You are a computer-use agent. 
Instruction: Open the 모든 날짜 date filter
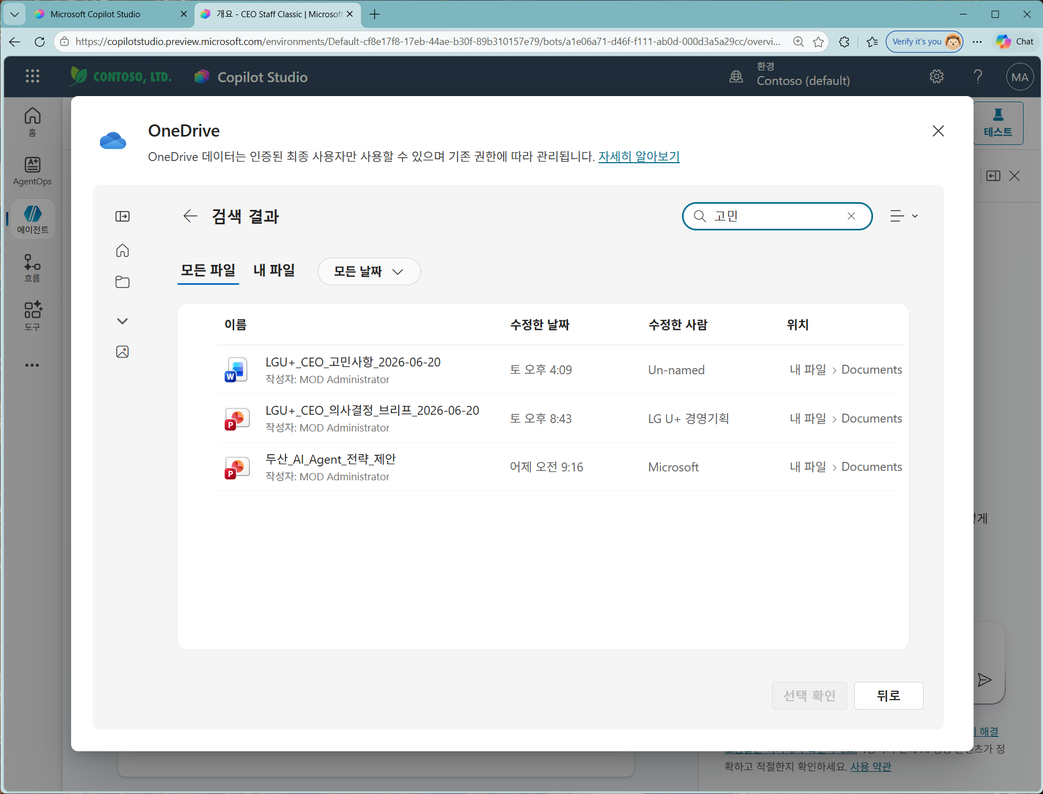click(x=369, y=272)
